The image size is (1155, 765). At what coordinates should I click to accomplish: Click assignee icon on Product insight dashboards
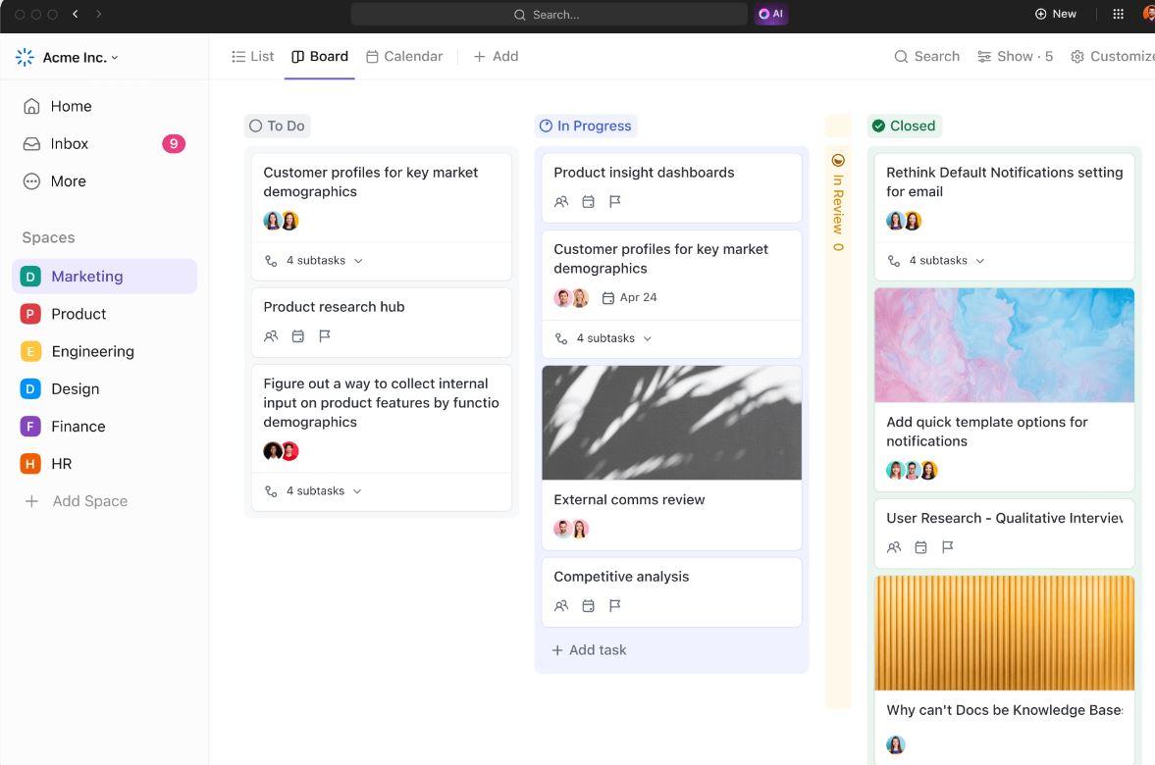point(561,202)
